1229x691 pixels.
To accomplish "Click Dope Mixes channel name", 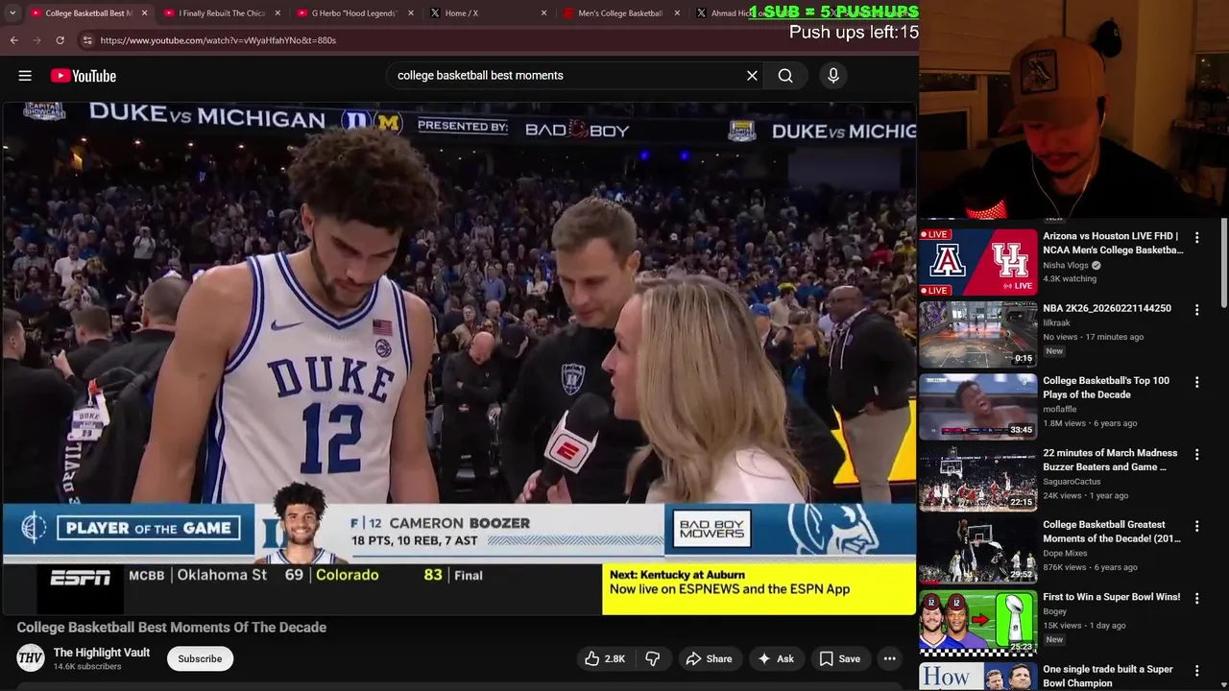I will (1065, 553).
